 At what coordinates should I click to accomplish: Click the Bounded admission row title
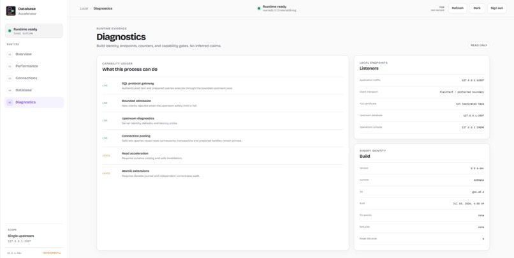pos(136,101)
